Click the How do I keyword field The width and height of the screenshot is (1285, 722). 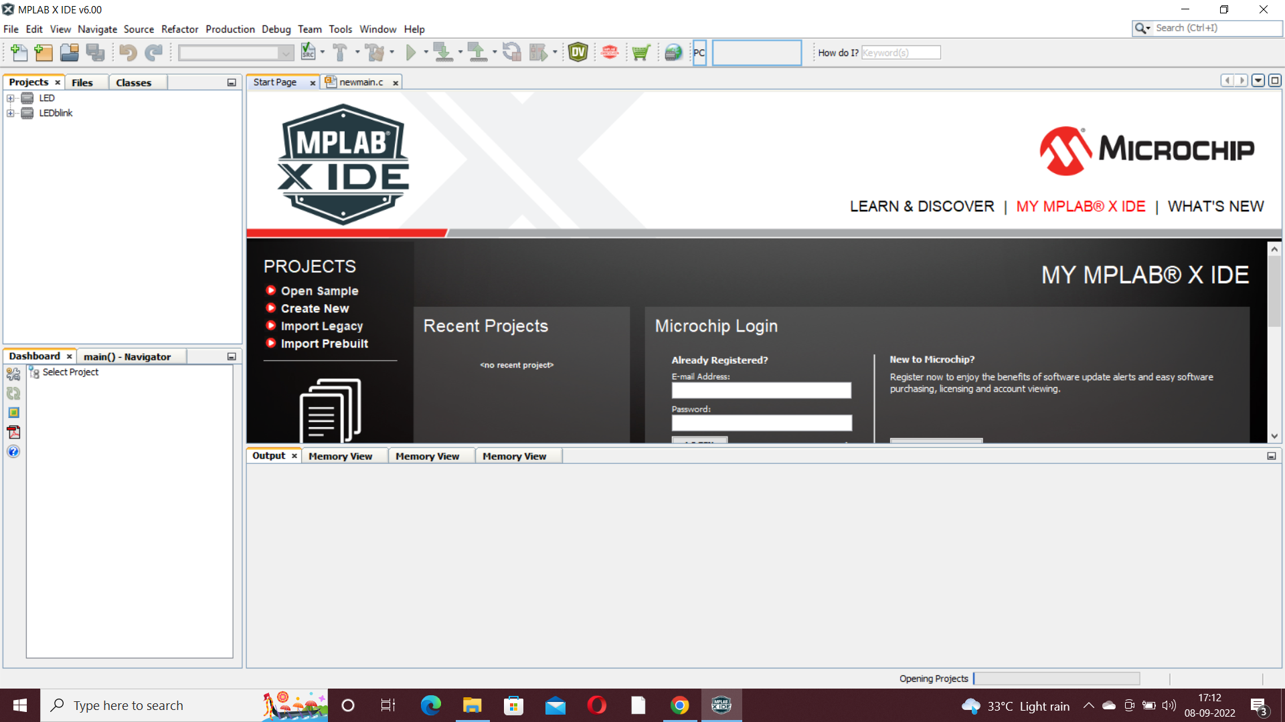click(901, 53)
